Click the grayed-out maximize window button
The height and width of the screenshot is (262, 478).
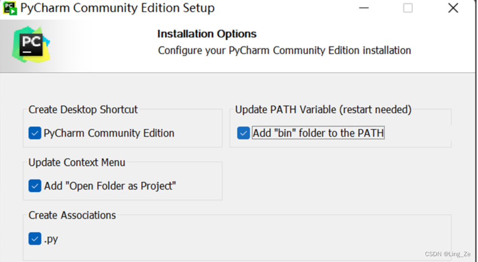coord(407,8)
